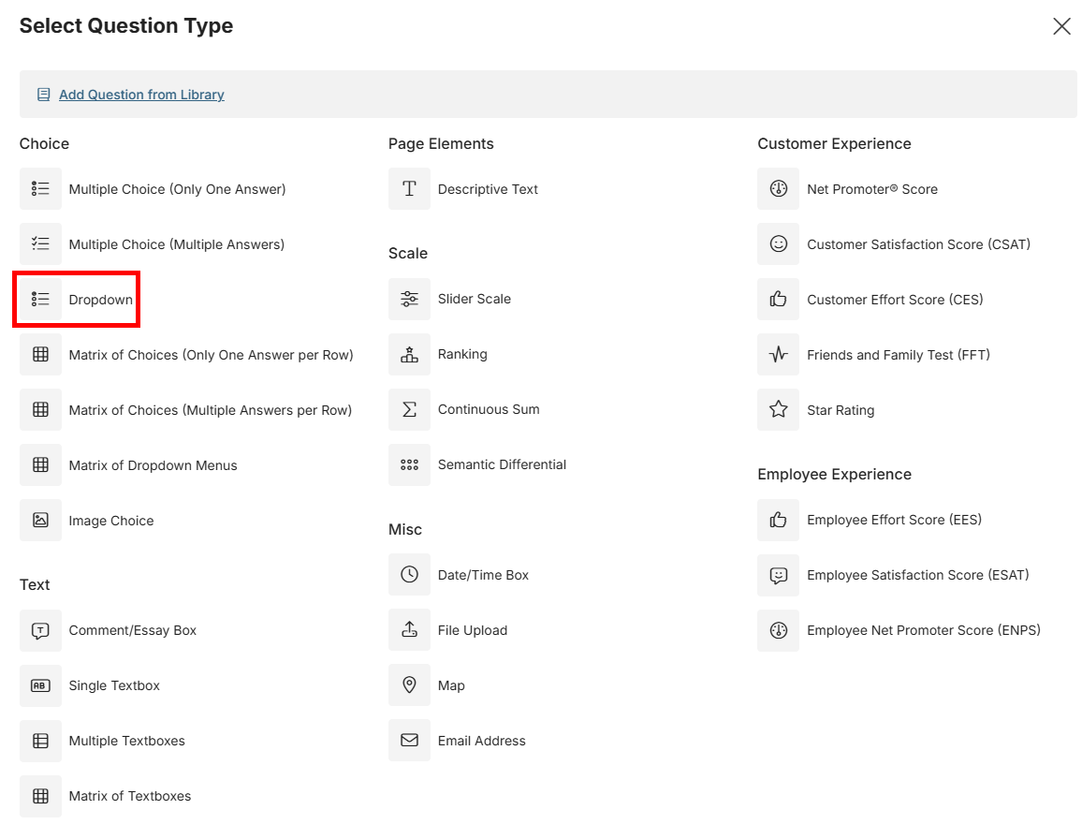Choose the Matrix of Textboxes label
Screen dimensions: 1082x839
pyautogui.click(x=130, y=796)
